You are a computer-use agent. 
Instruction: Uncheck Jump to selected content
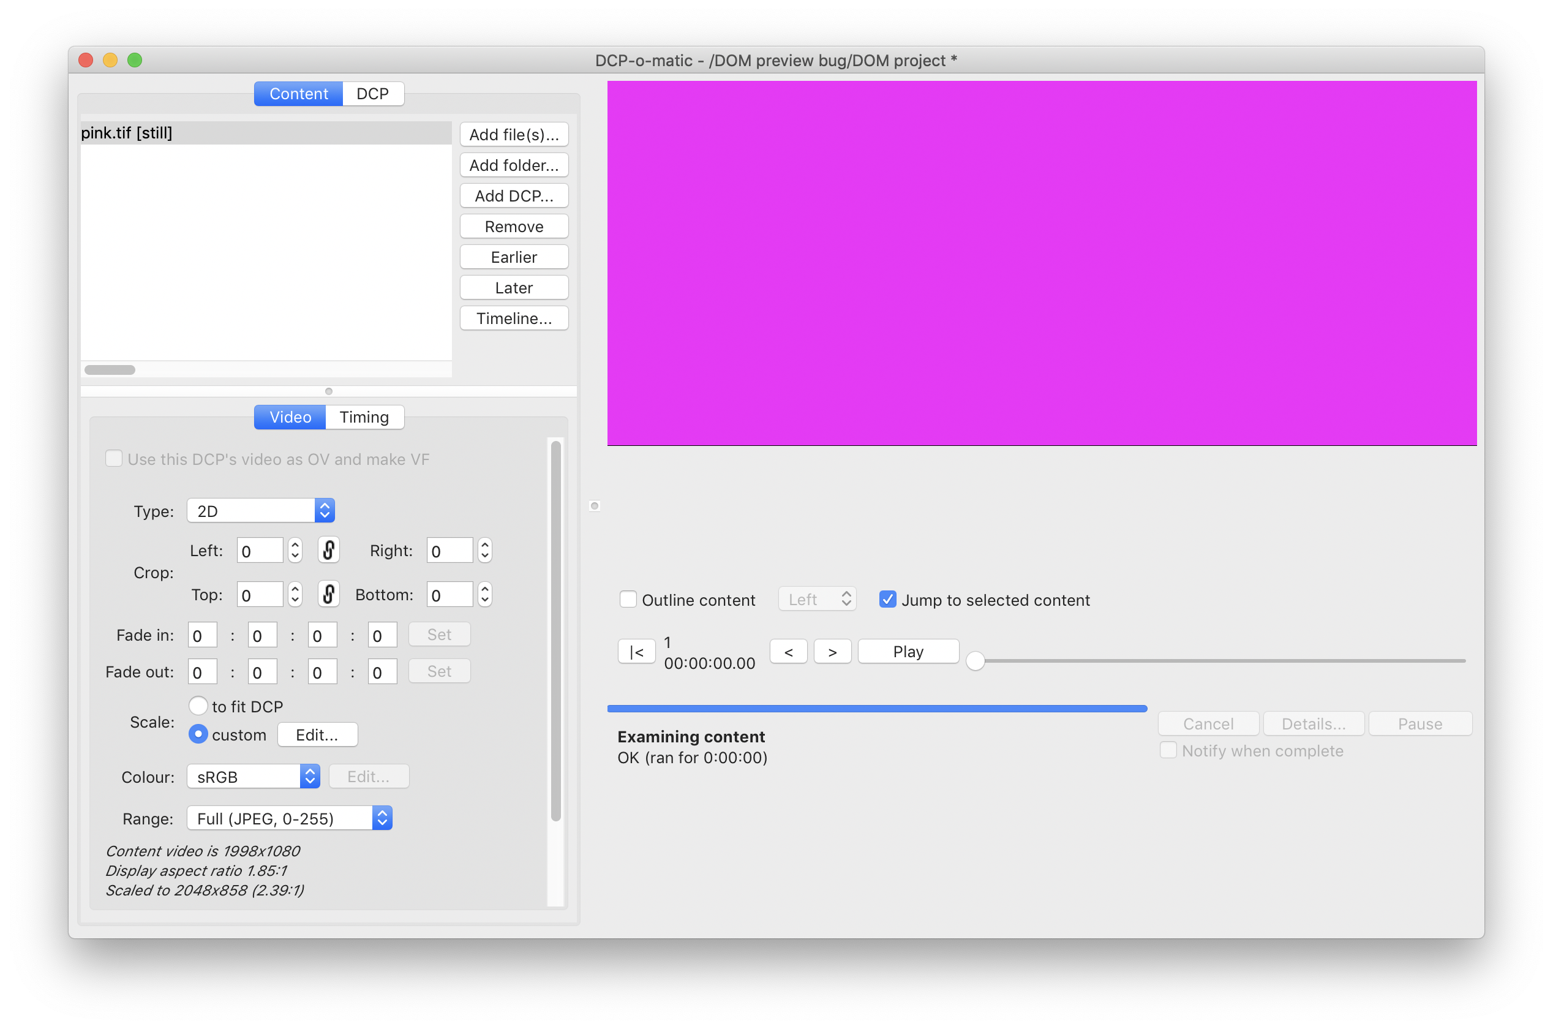(x=887, y=599)
